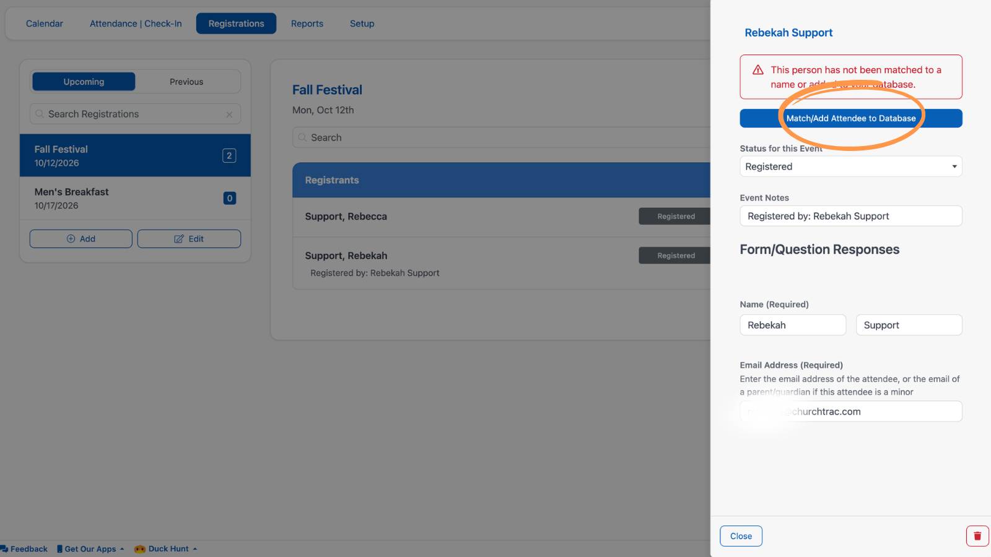Switch to the Upcoming registrations toggle
Image resolution: width=991 pixels, height=557 pixels.
84,82
